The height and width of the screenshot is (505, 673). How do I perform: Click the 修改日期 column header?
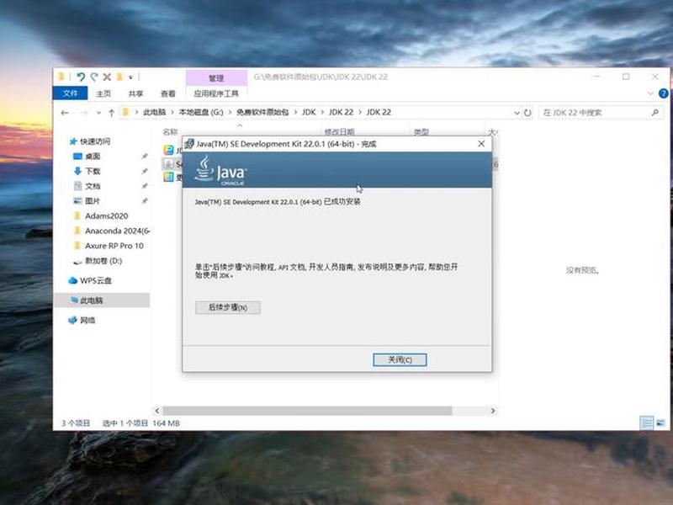click(340, 132)
